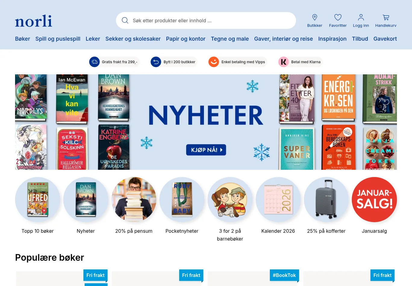Screen dimensions: 412x286
Task: Select the Gavekort menu item
Action: pos(385,39)
